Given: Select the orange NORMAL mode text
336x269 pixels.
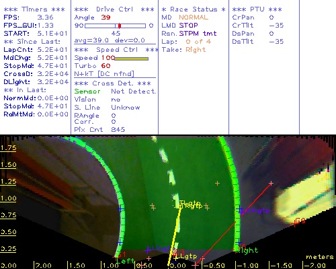Looking at the screenshot, I should pos(194,17).
